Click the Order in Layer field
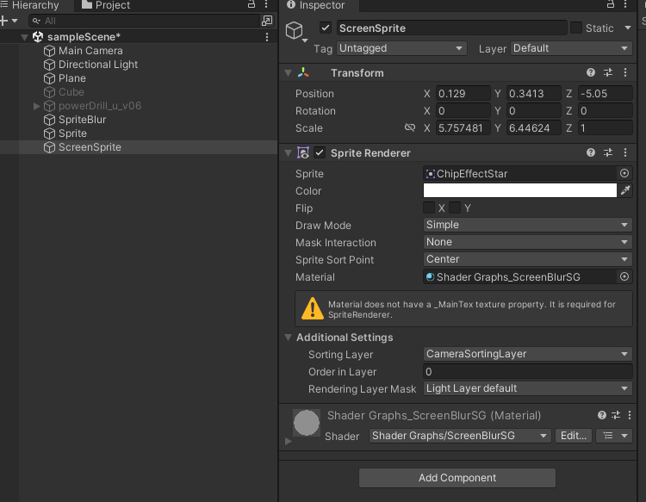This screenshot has width=646, height=502. click(x=528, y=372)
